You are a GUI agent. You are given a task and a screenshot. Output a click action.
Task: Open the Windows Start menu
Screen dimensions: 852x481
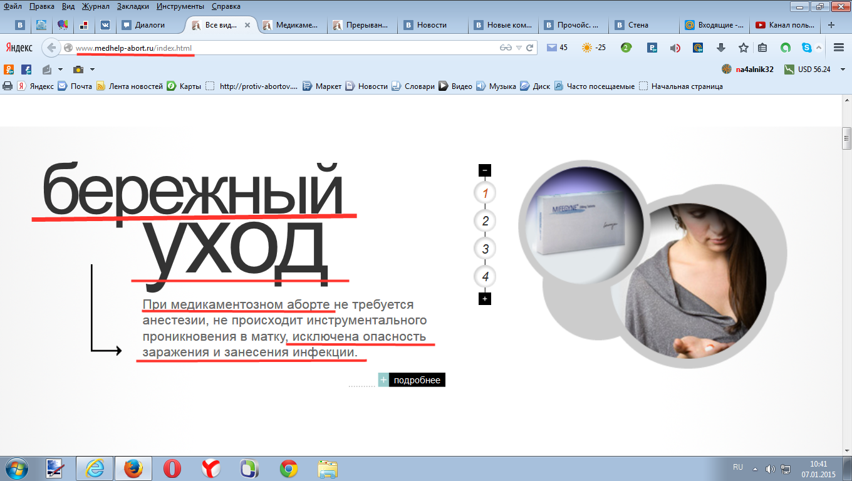pyautogui.click(x=17, y=468)
